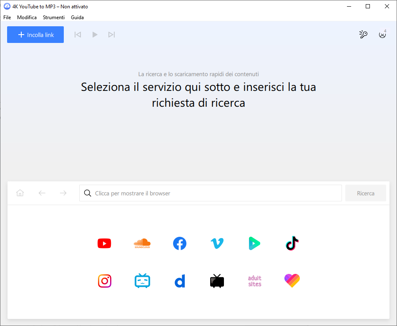Minimize the 4K YouTube to MP3 window
The image size is (397, 326).
coord(349,6)
